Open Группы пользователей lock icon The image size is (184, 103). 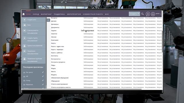[x=24, y=46]
